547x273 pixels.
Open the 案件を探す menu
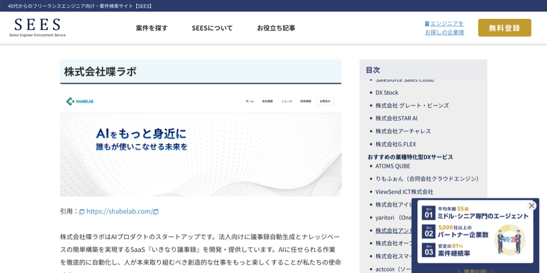pos(152,28)
